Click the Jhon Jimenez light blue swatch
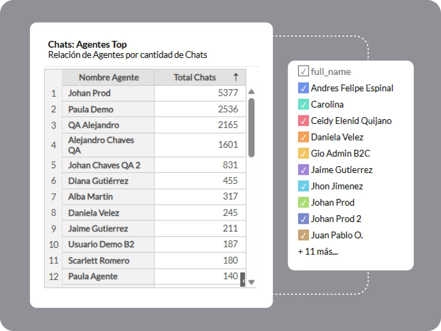 pyautogui.click(x=303, y=186)
